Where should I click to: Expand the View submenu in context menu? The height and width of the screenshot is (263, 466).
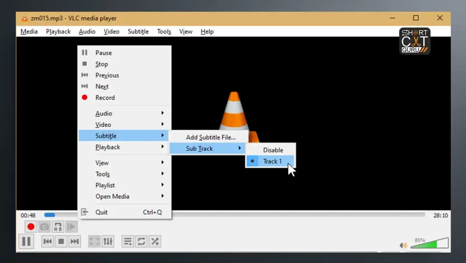point(125,163)
